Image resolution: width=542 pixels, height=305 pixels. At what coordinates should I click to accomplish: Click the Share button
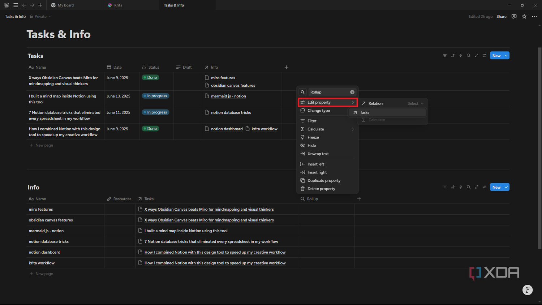click(501, 17)
